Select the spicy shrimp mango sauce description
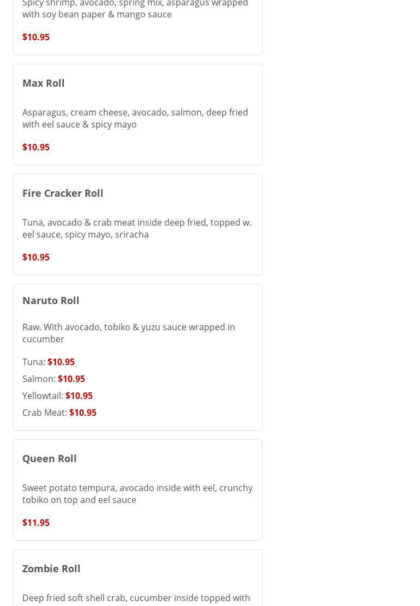 pyautogui.click(x=135, y=9)
